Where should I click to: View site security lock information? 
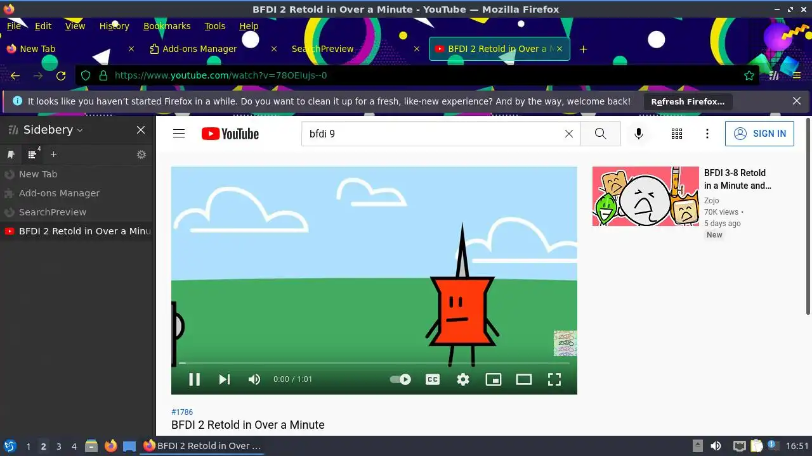click(x=103, y=75)
